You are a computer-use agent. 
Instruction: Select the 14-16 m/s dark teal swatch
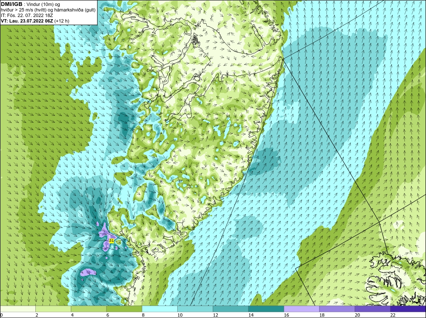(266, 309)
